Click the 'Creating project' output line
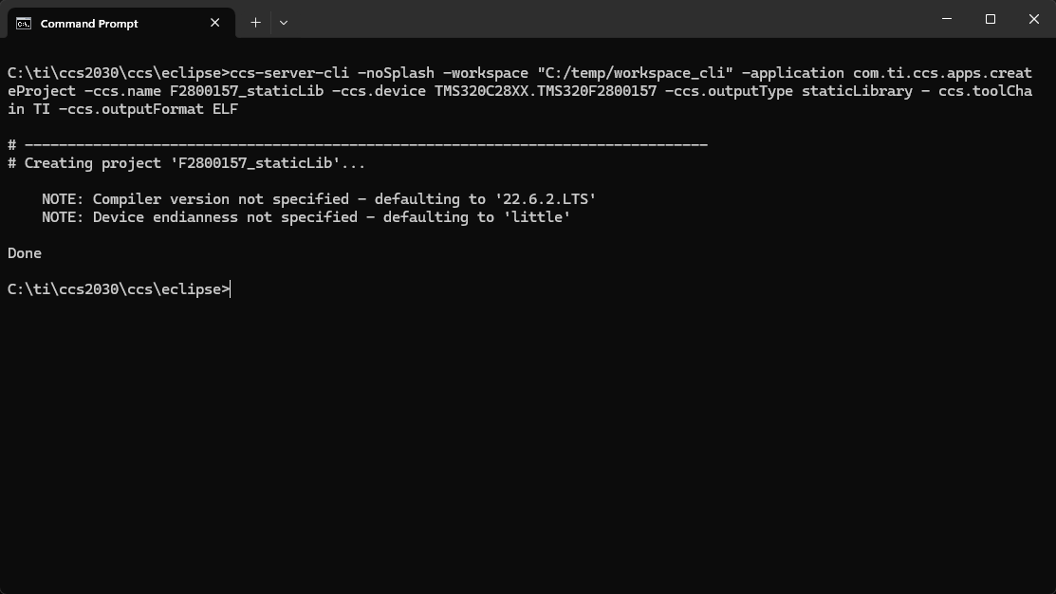The width and height of the screenshot is (1056, 594). coord(187,163)
